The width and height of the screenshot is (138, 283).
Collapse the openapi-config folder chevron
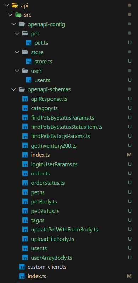pos(13,24)
